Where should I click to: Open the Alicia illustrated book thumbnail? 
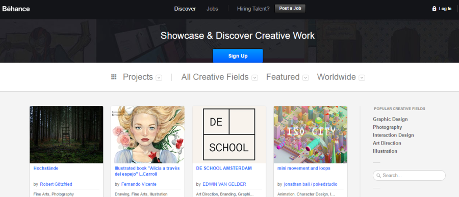point(148,134)
